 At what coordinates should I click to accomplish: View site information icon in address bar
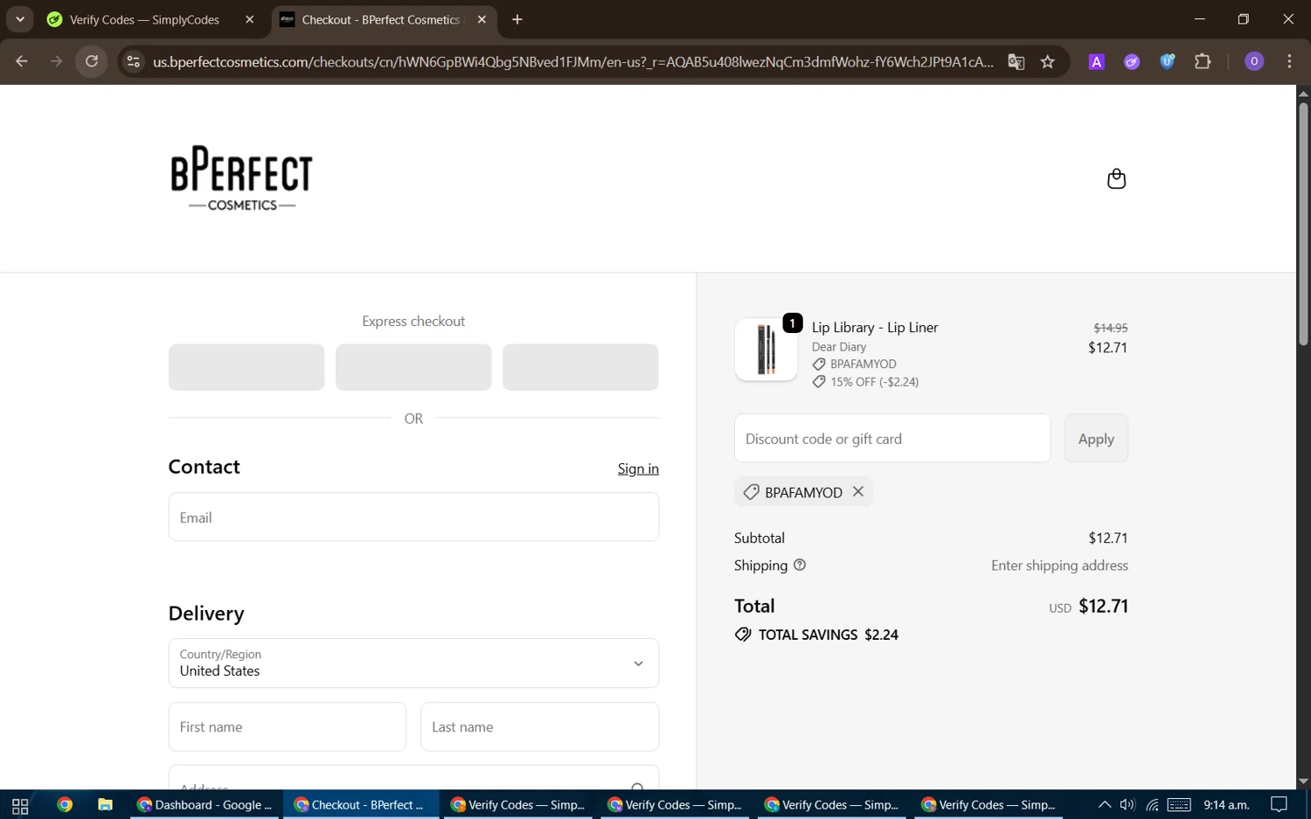click(x=133, y=61)
